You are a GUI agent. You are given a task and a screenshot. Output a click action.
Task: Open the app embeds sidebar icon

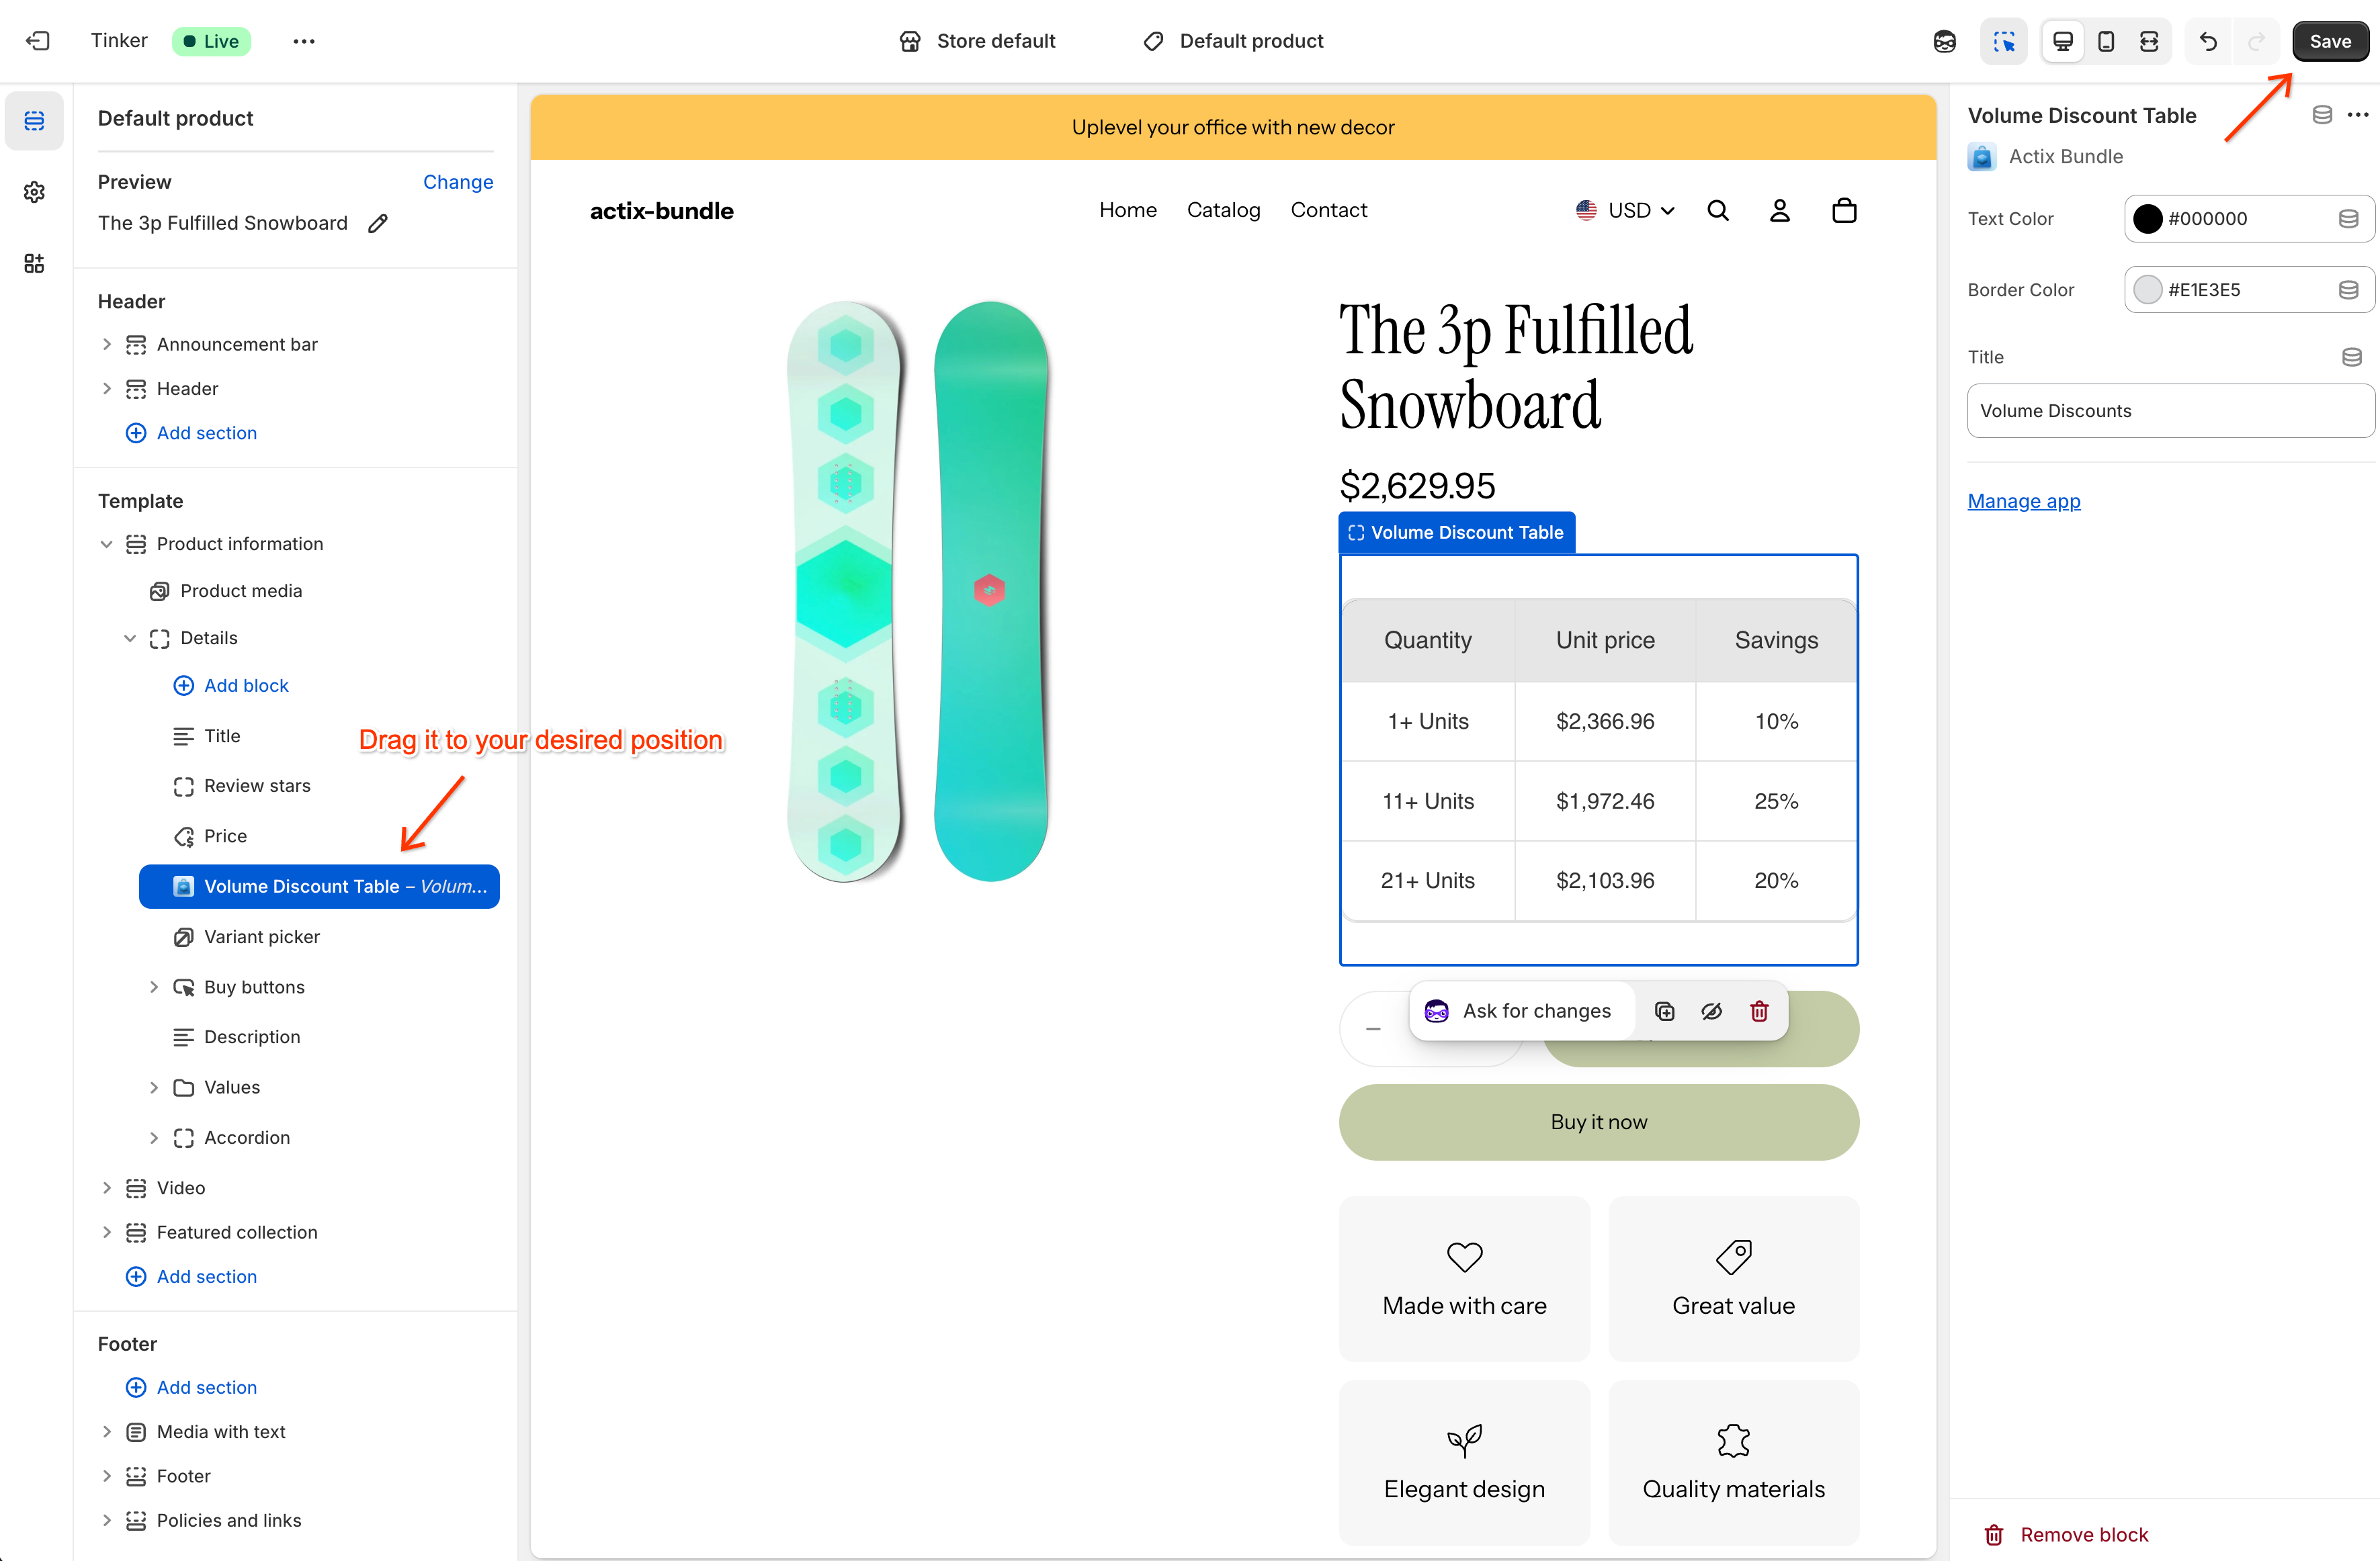click(x=34, y=264)
